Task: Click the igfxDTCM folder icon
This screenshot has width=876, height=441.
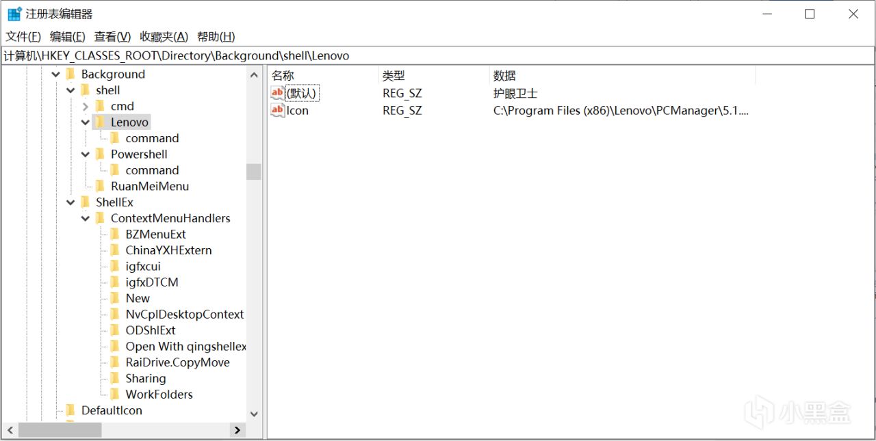Action: coord(114,282)
